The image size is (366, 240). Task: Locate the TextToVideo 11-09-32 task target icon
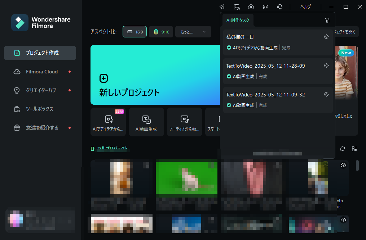326,94
